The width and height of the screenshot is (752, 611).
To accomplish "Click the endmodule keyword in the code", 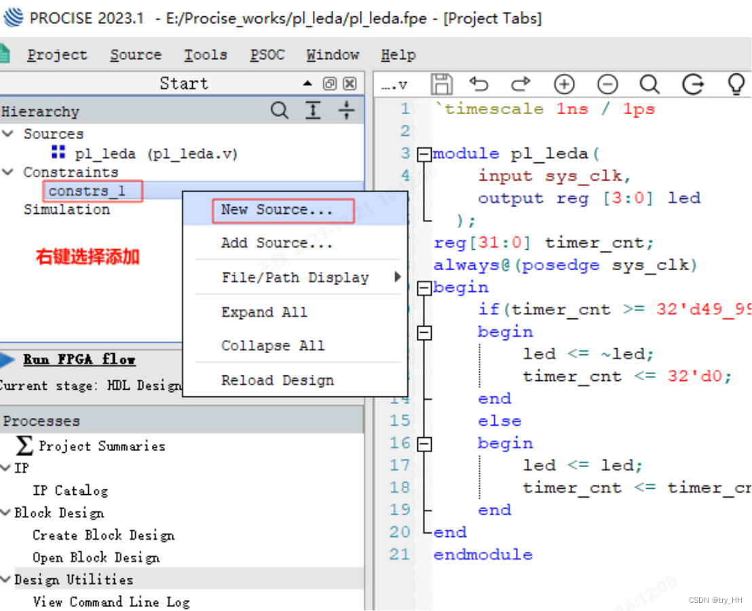I will point(483,555).
